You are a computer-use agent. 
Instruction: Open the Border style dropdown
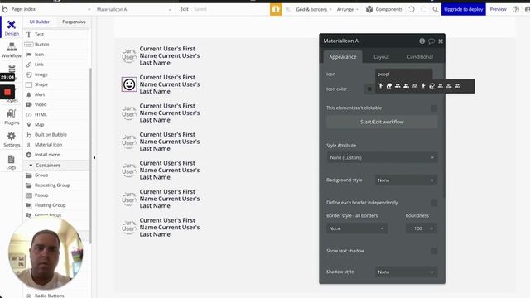[357, 228]
